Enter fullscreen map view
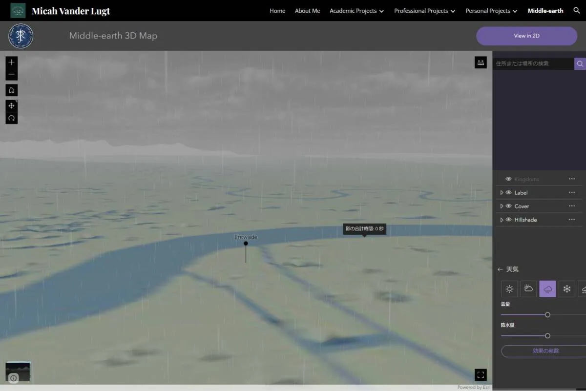The image size is (586, 391). [481, 375]
